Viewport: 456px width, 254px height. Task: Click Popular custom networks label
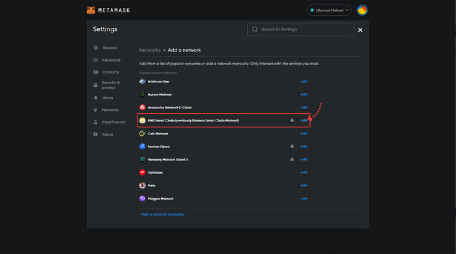(x=158, y=73)
